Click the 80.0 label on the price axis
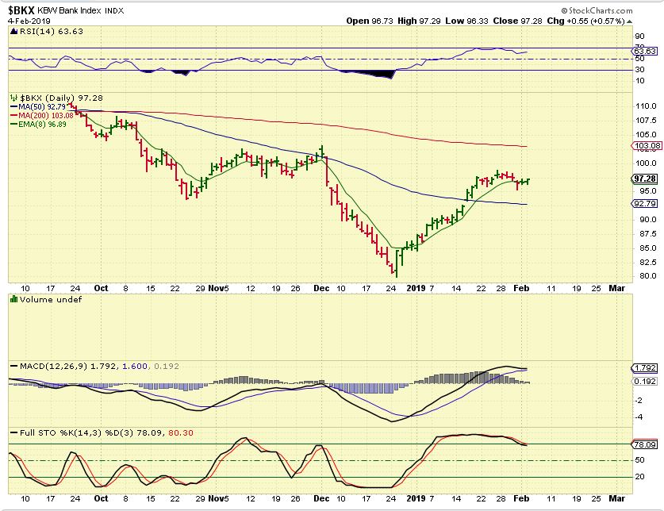This screenshot has height=511, width=664. tap(648, 276)
